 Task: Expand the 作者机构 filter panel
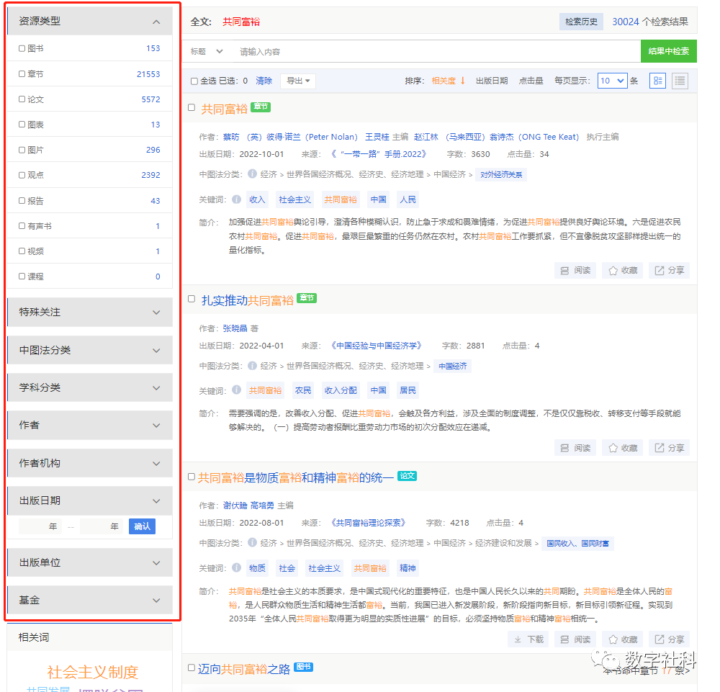89,463
